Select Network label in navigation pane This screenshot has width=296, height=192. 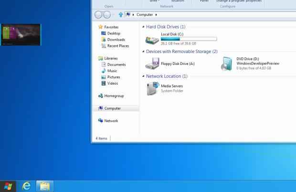tap(111, 121)
